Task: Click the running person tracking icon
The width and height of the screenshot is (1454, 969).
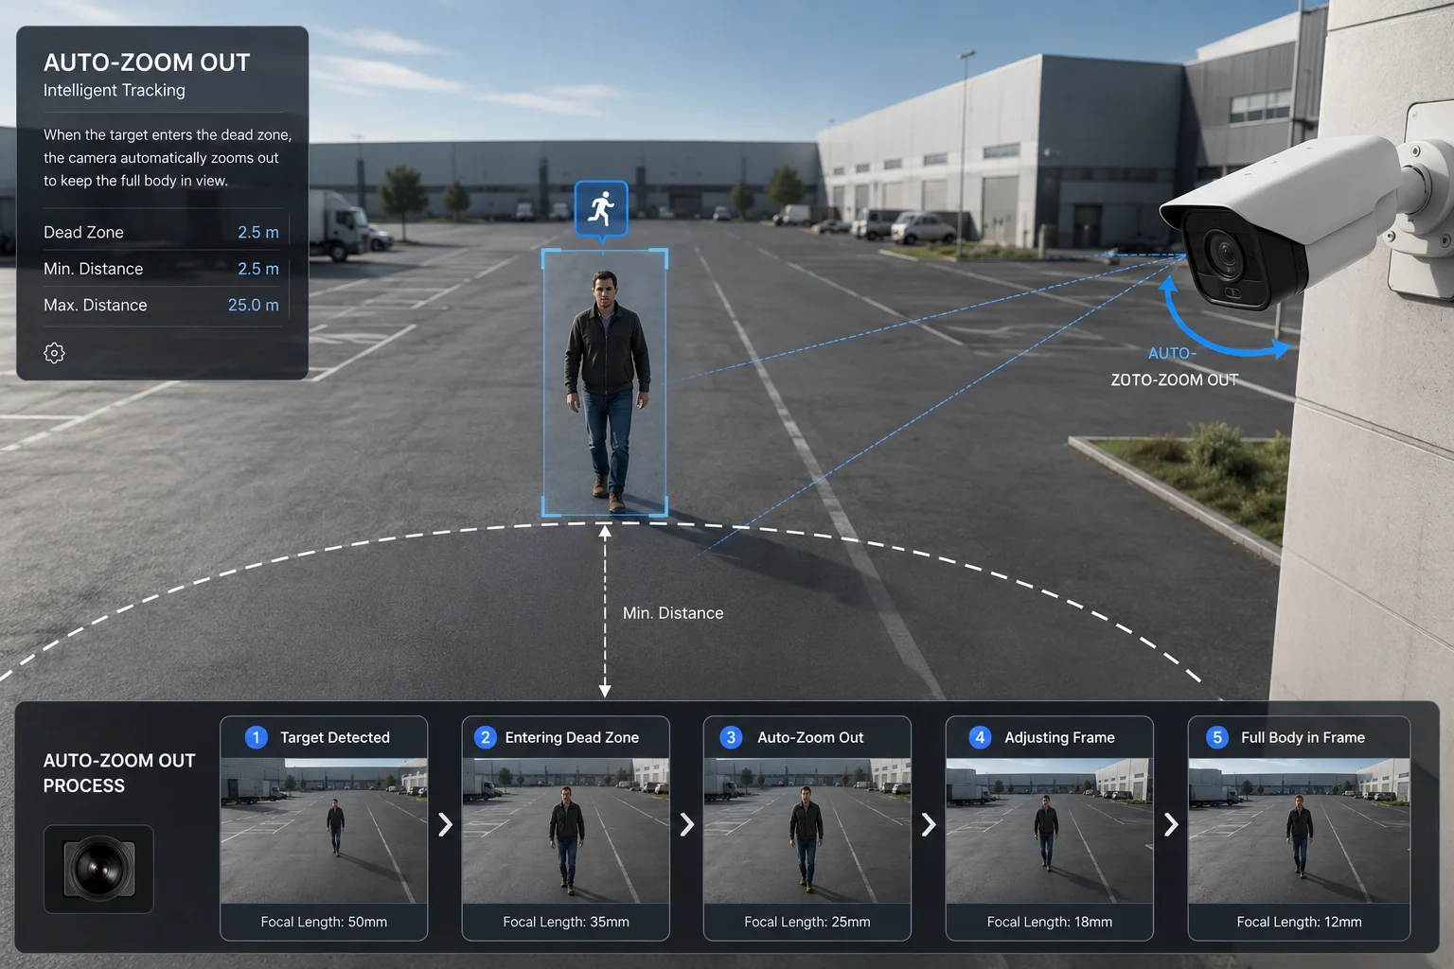Action: (x=601, y=208)
